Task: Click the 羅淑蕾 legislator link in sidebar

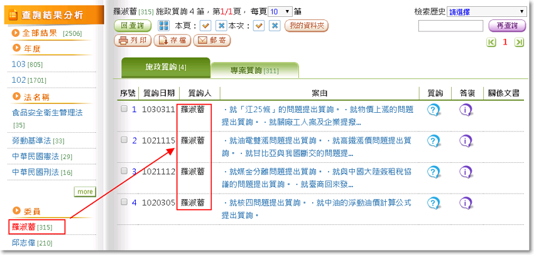Action: coord(23,226)
